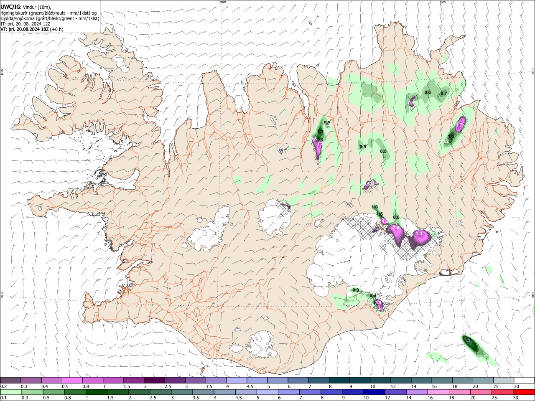This screenshot has height=401, width=535.
Task: Click the 1.3 value near the glacier
Action: click(419, 234)
